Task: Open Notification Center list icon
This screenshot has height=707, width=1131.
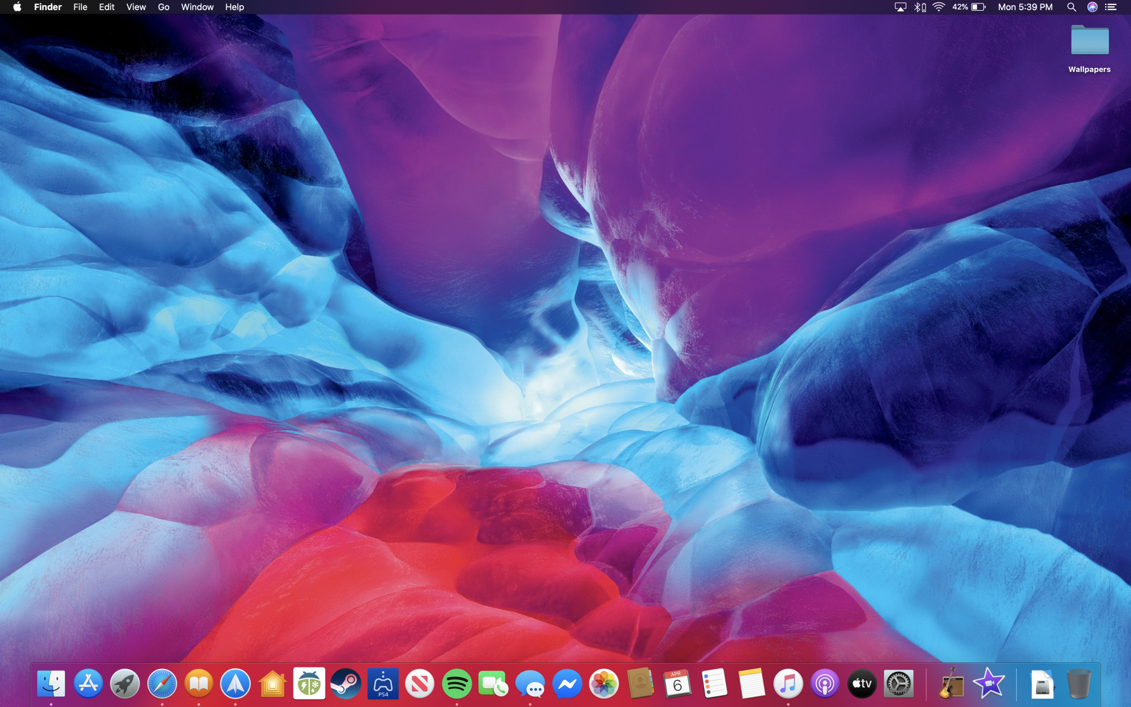Action: click(1111, 7)
